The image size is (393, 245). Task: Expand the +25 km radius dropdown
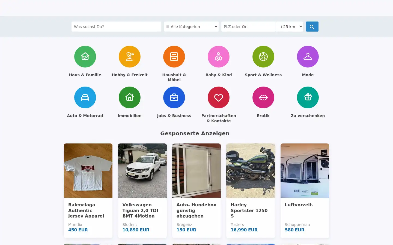(290, 27)
